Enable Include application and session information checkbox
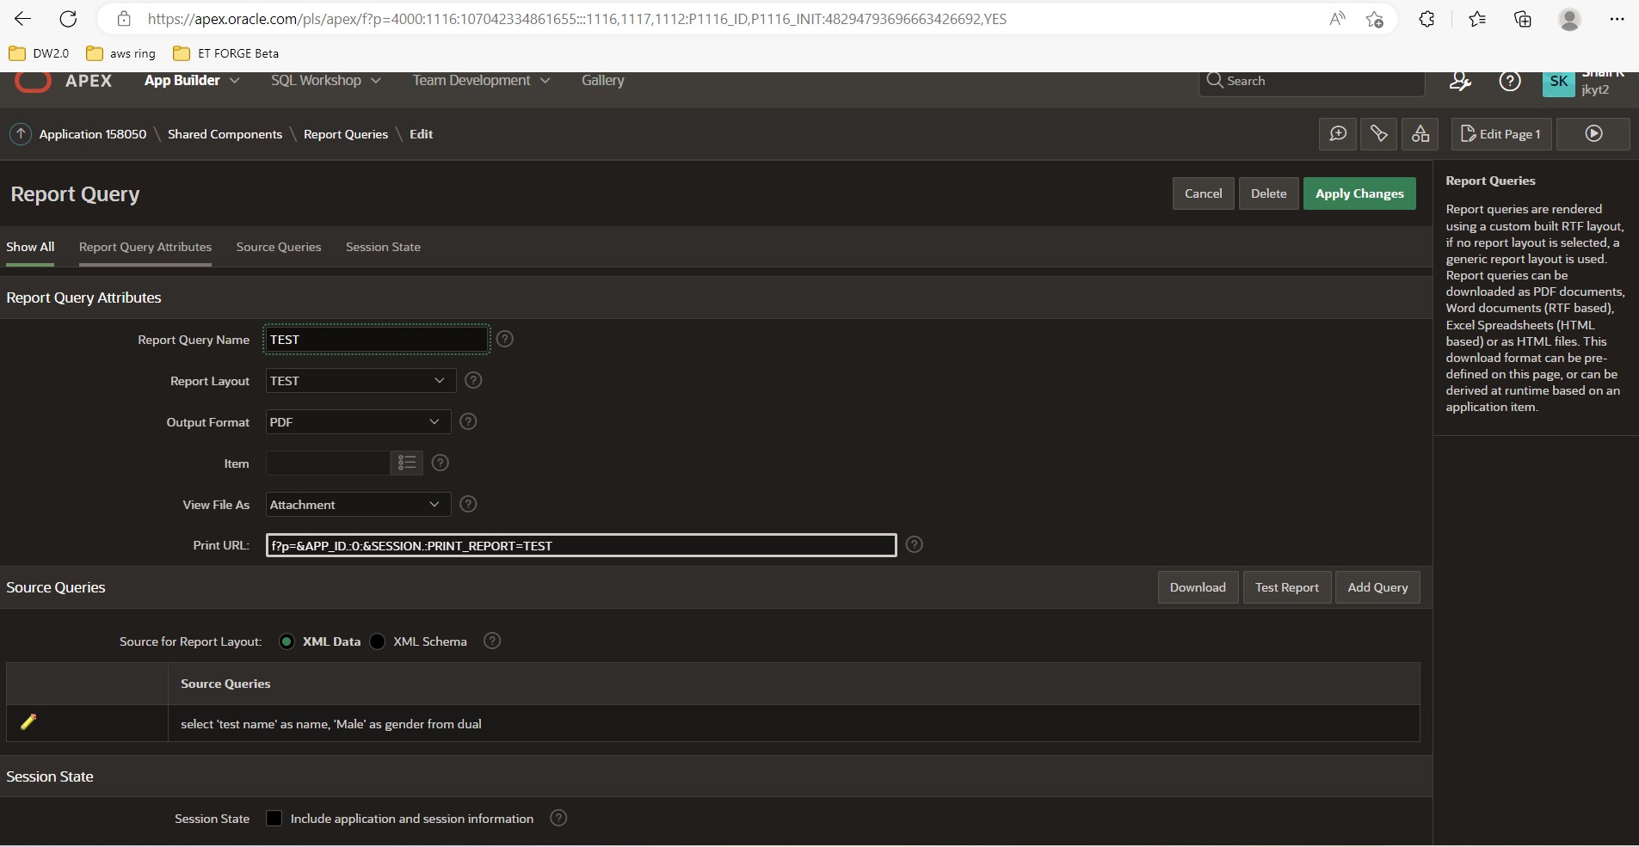The image size is (1639, 847). (x=274, y=819)
